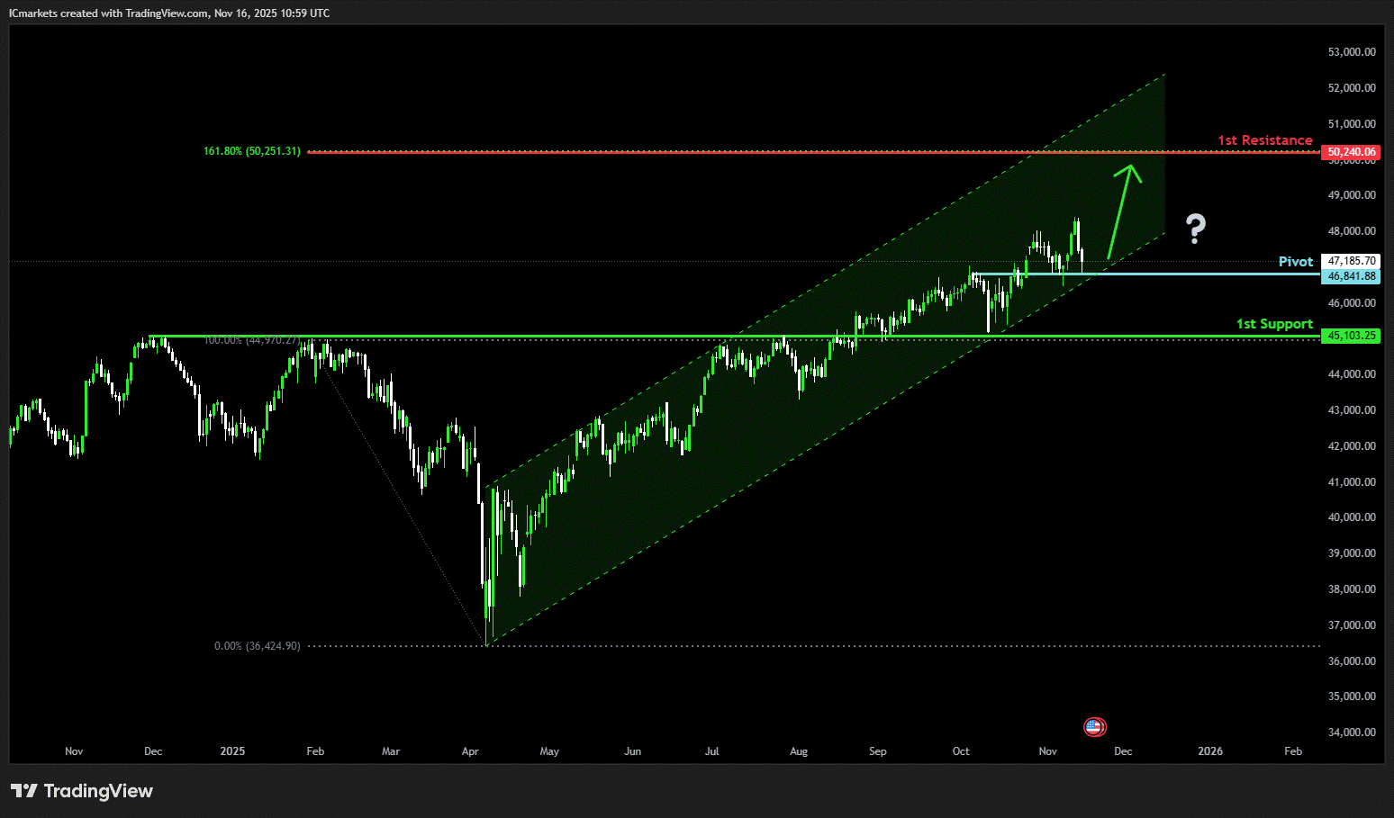Click the 2025 label on time axis
The height and width of the screenshot is (818, 1394).
(x=232, y=751)
